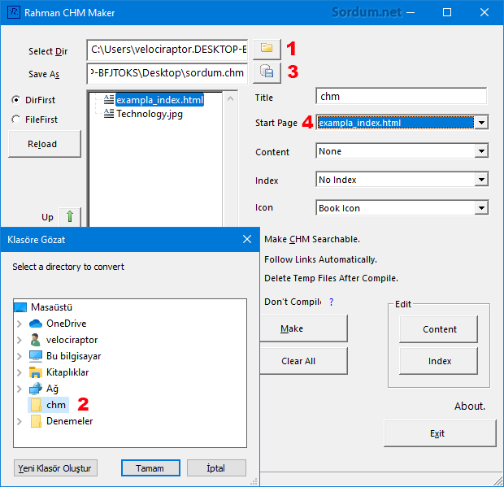Click the chm folder icon
504x487 pixels.
point(36,405)
